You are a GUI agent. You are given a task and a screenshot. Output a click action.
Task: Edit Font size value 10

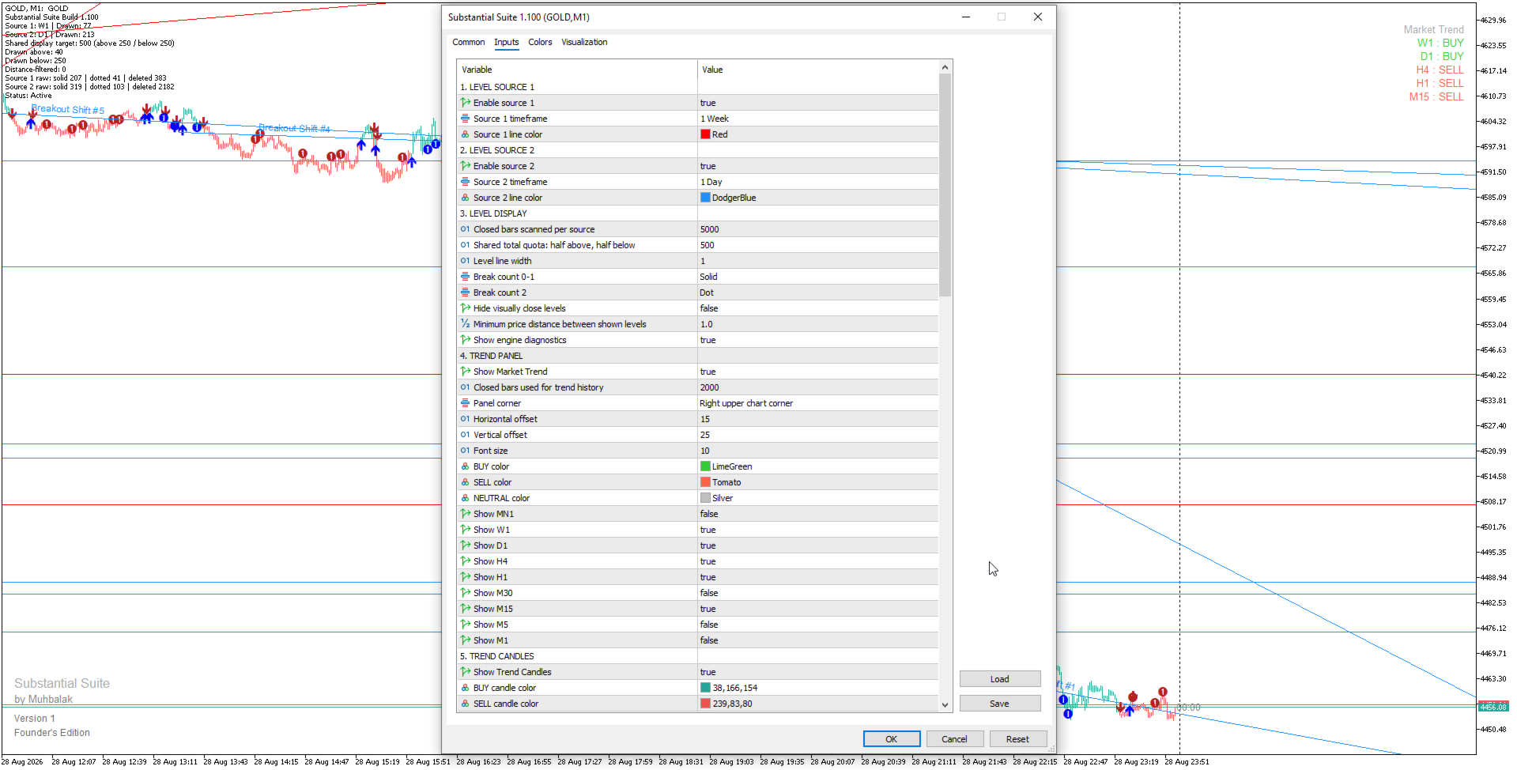click(x=817, y=451)
